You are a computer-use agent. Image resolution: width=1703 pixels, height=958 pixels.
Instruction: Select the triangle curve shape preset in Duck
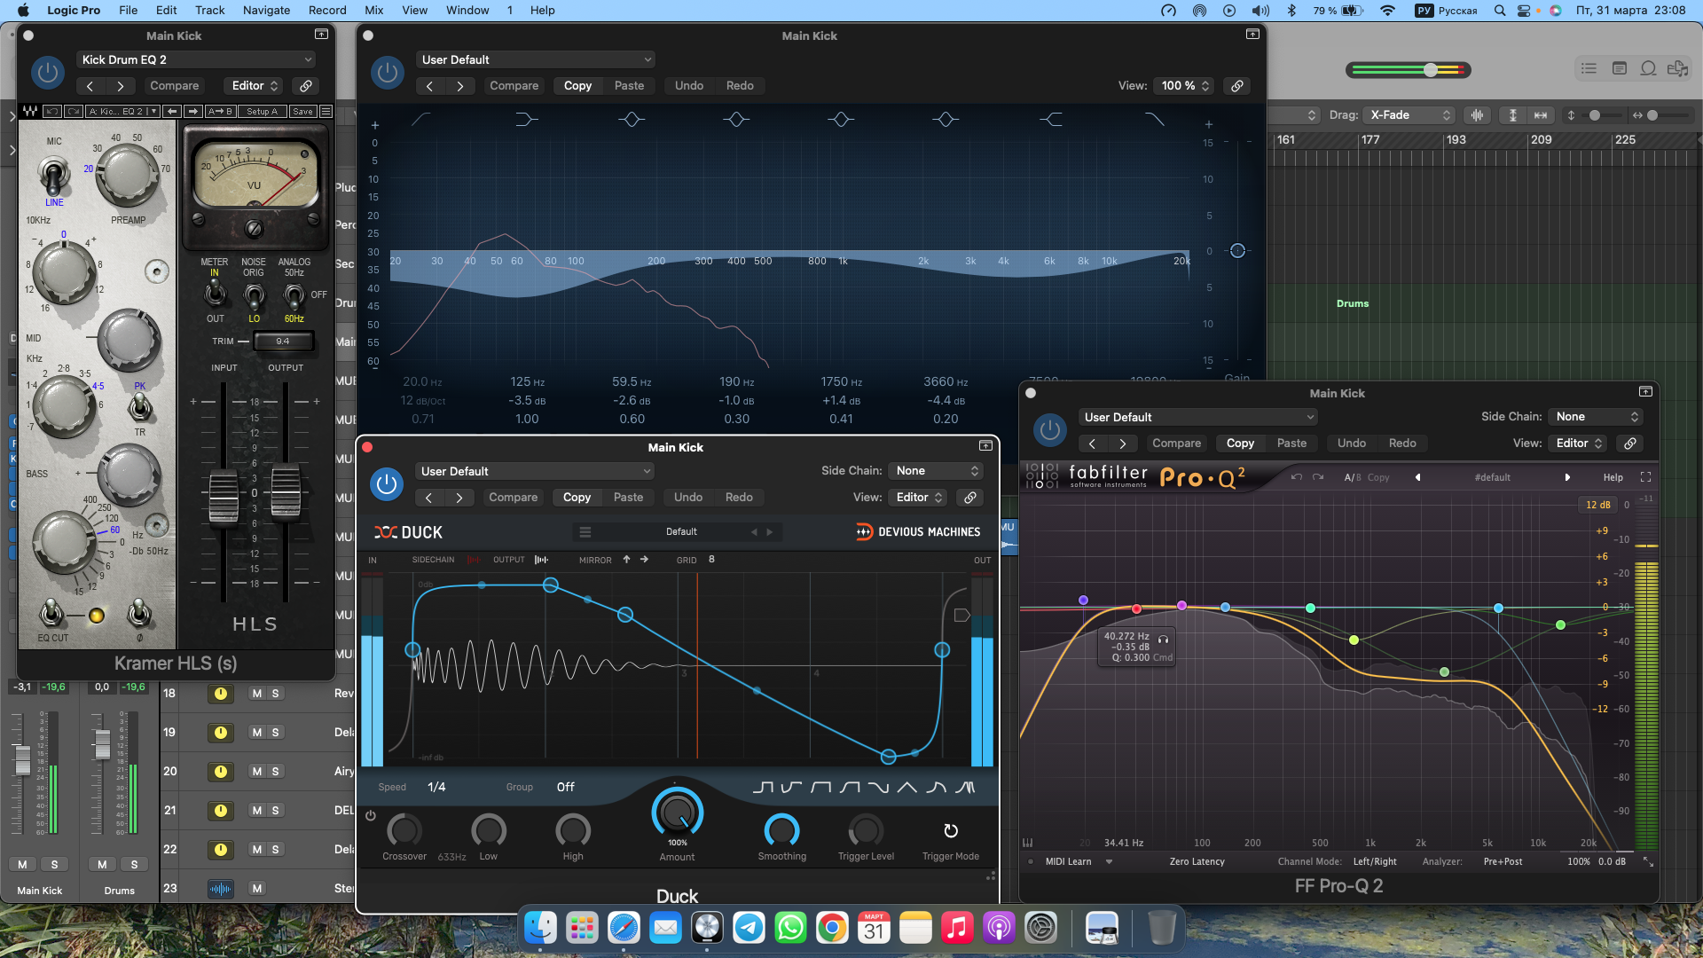(906, 787)
